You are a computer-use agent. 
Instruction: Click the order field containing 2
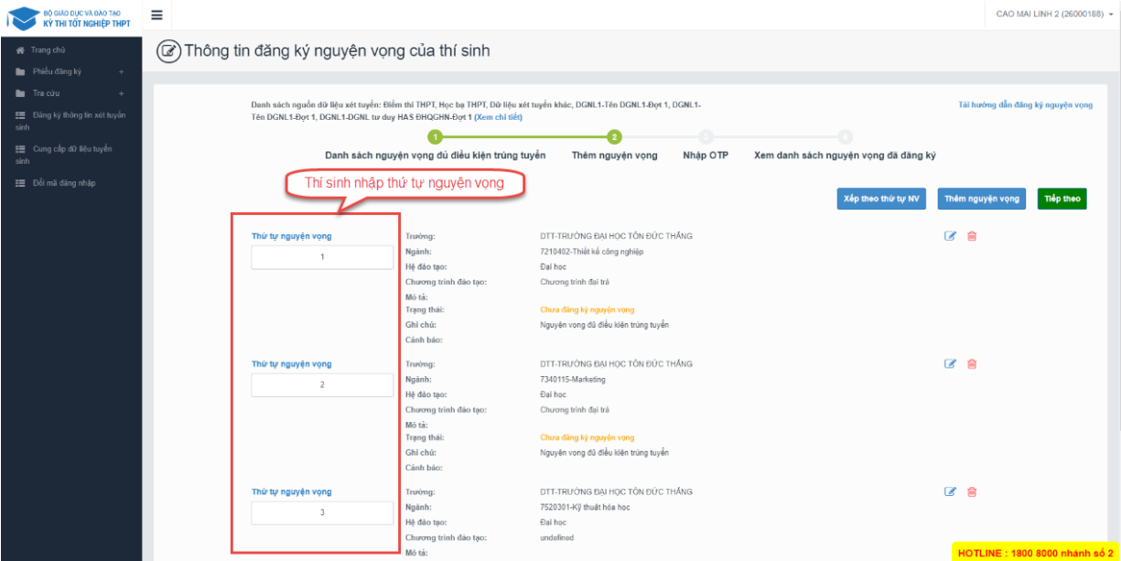[322, 385]
